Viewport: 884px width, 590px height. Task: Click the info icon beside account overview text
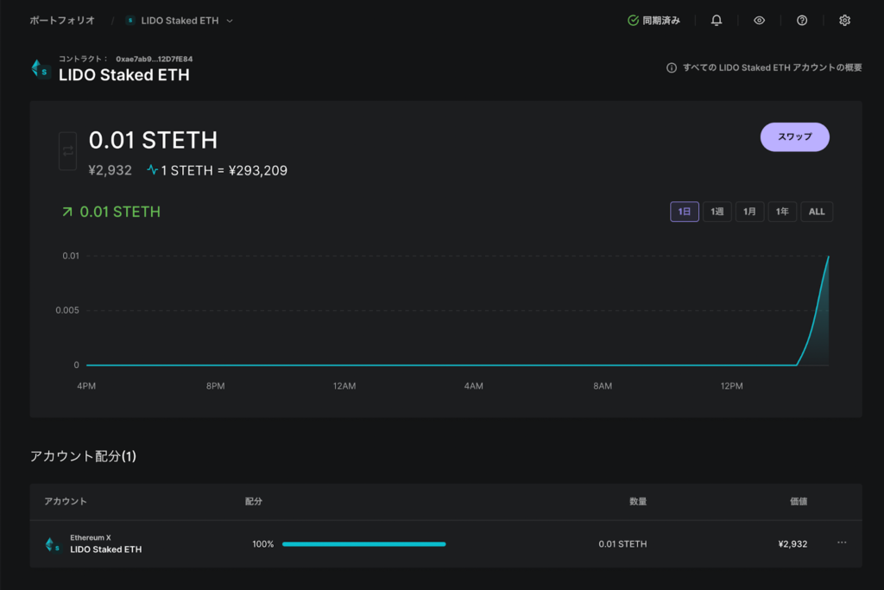pos(672,67)
